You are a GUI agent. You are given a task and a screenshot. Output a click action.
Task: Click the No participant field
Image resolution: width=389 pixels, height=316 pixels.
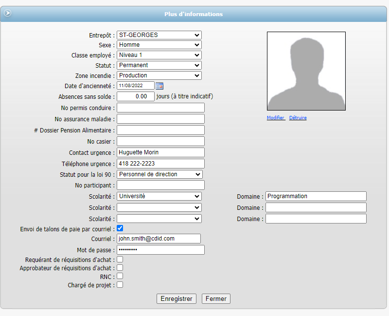[161, 186]
